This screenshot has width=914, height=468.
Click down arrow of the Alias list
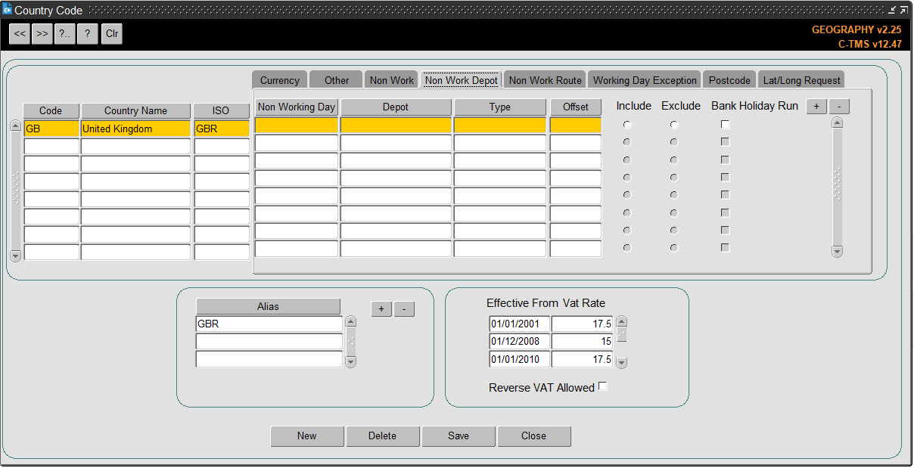[350, 362]
